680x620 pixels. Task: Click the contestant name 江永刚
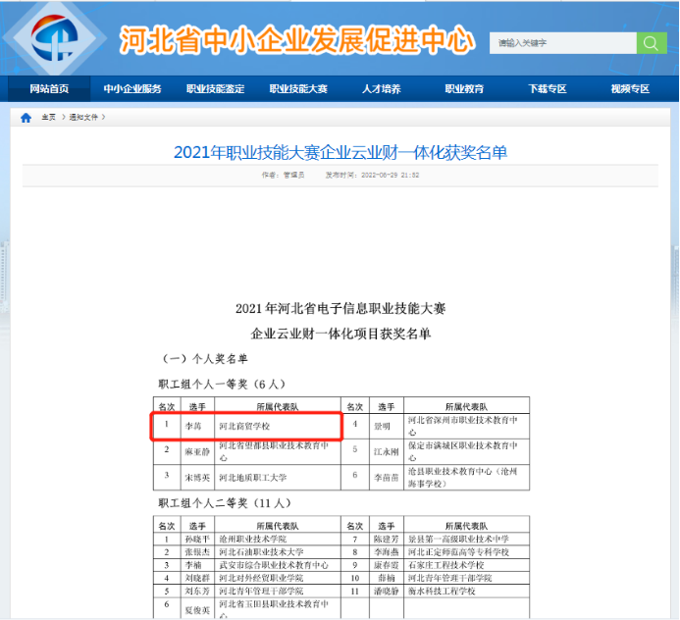click(387, 452)
